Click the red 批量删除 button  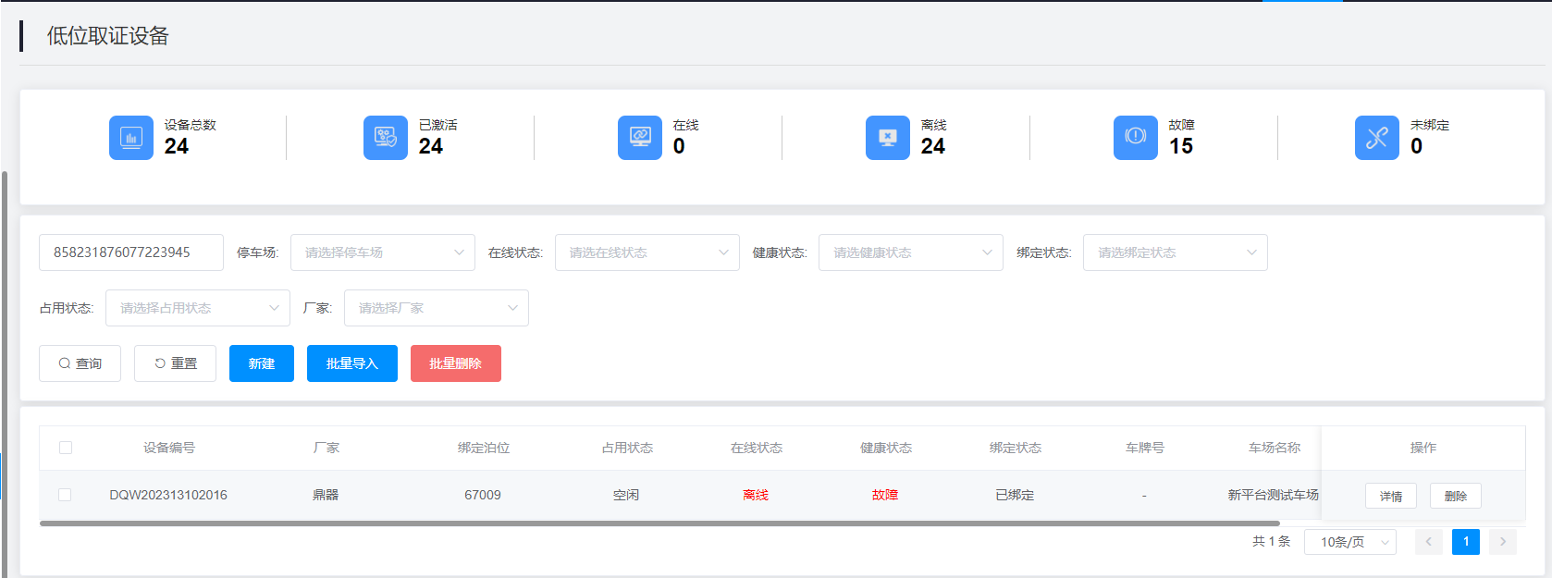(456, 363)
